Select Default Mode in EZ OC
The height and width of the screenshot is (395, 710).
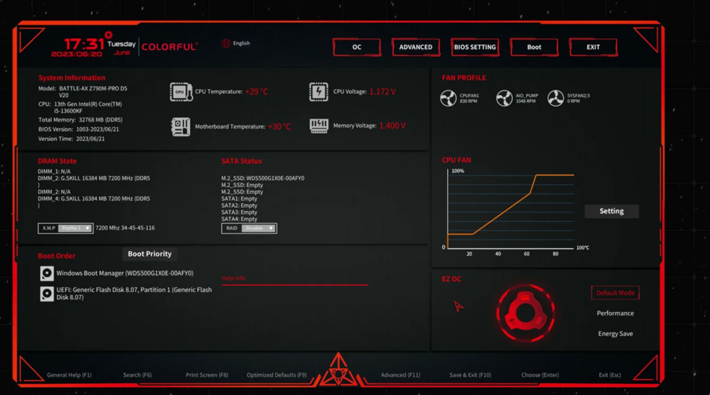coord(615,293)
